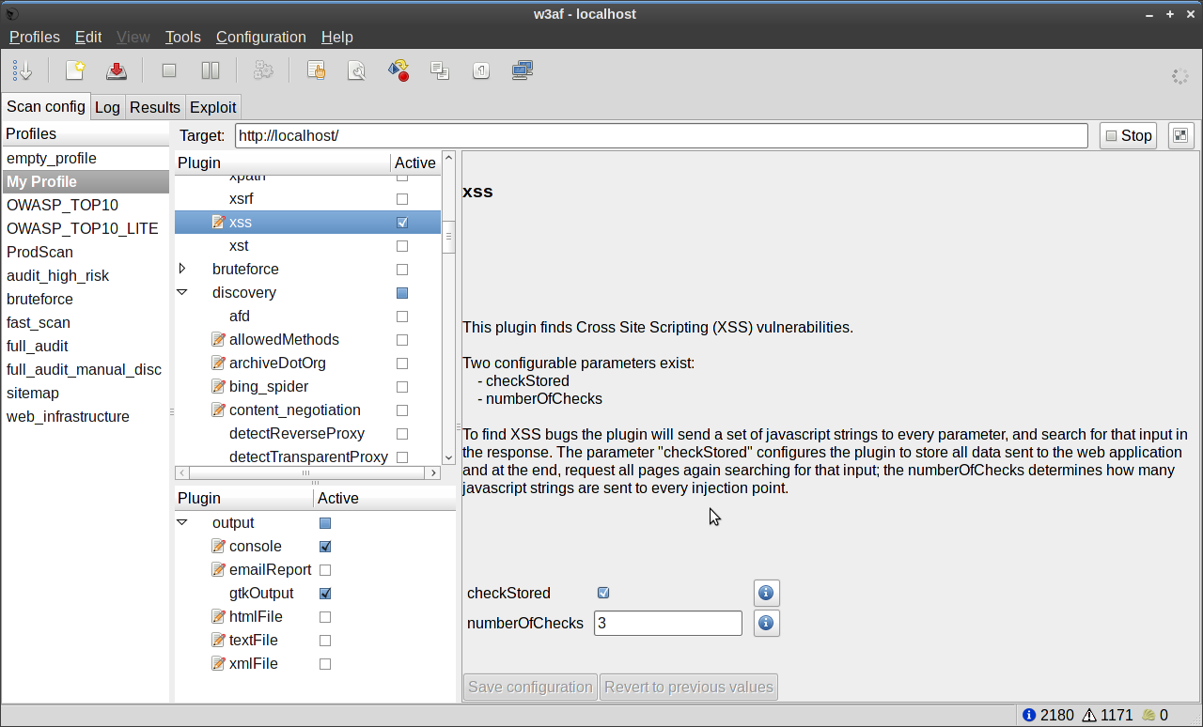The image size is (1203, 727).
Task: Collapse the discovery plugin group
Action: click(x=182, y=293)
